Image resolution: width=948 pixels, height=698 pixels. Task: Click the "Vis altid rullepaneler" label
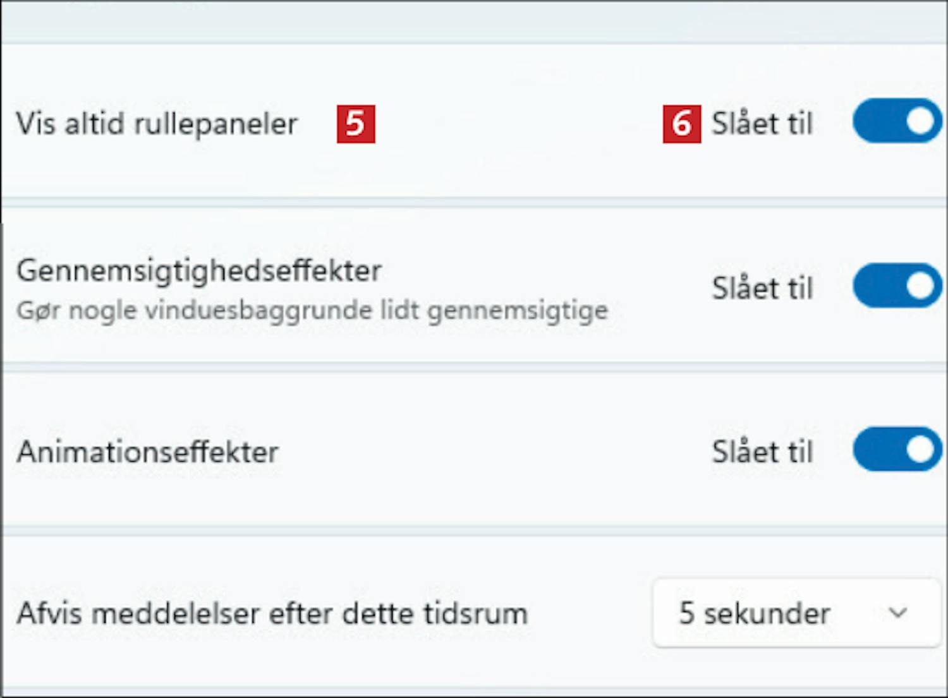[x=157, y=124]
